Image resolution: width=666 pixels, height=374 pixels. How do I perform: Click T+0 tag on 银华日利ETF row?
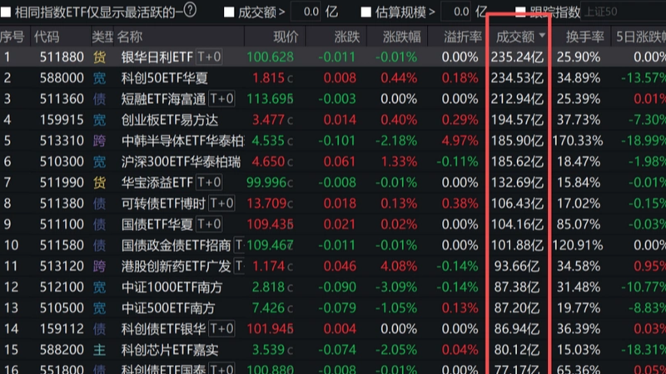(209, 57)
